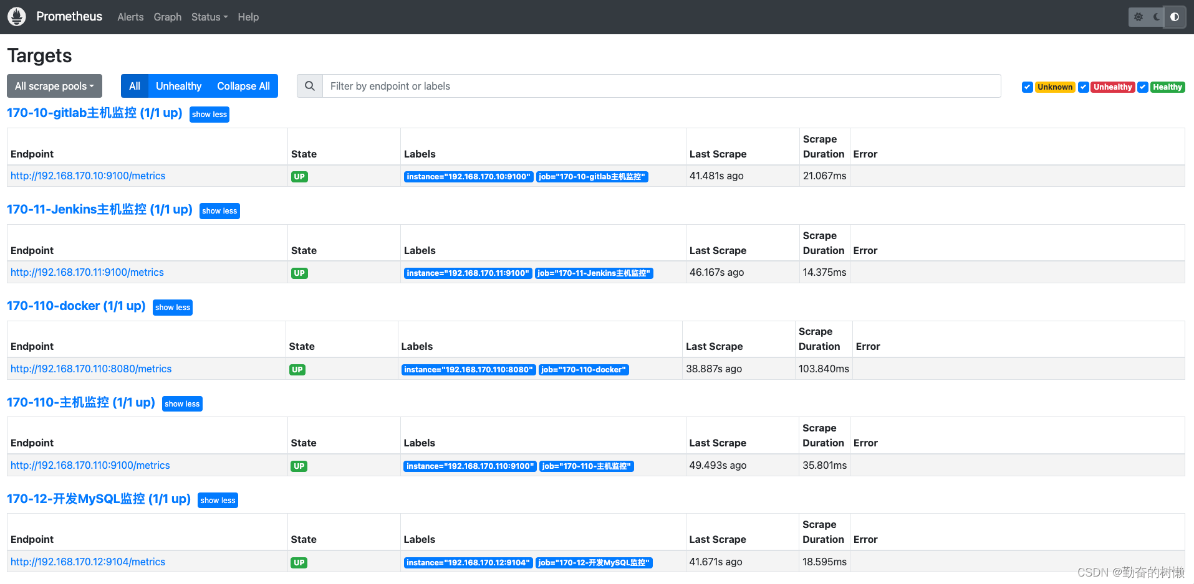
Task: Click scrape duration 103.840ms
Action: tap(824, 369)
